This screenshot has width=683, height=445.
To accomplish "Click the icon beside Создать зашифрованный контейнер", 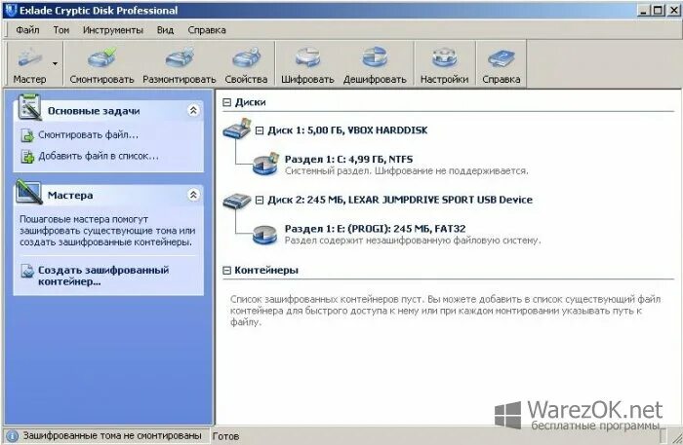I will click(x=27, y=271).
